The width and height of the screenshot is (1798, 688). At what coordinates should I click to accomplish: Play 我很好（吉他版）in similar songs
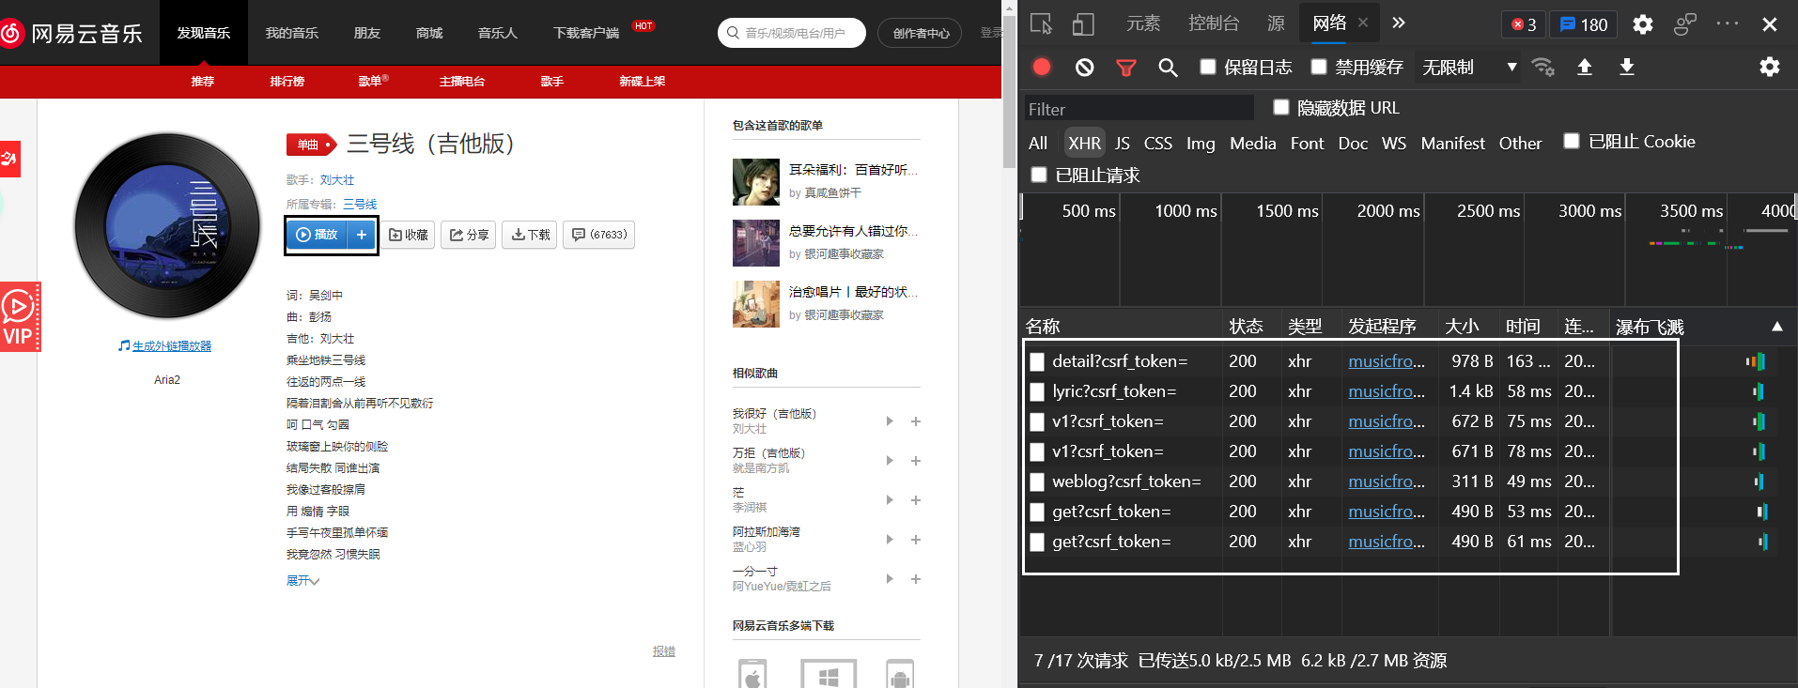click(x=889, y=421)
